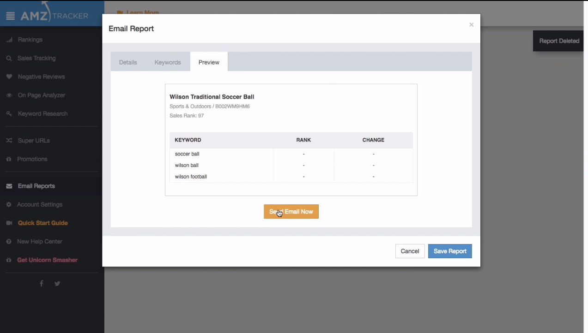Screen dimensions: 588x333
Task: Click the CHANGE column header
Action: point(373,140)
